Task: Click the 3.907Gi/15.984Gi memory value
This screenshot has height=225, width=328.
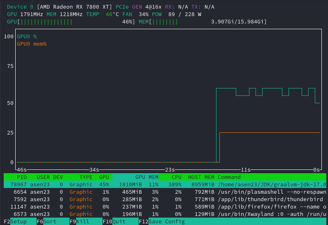Action: (x=237, y=22)
